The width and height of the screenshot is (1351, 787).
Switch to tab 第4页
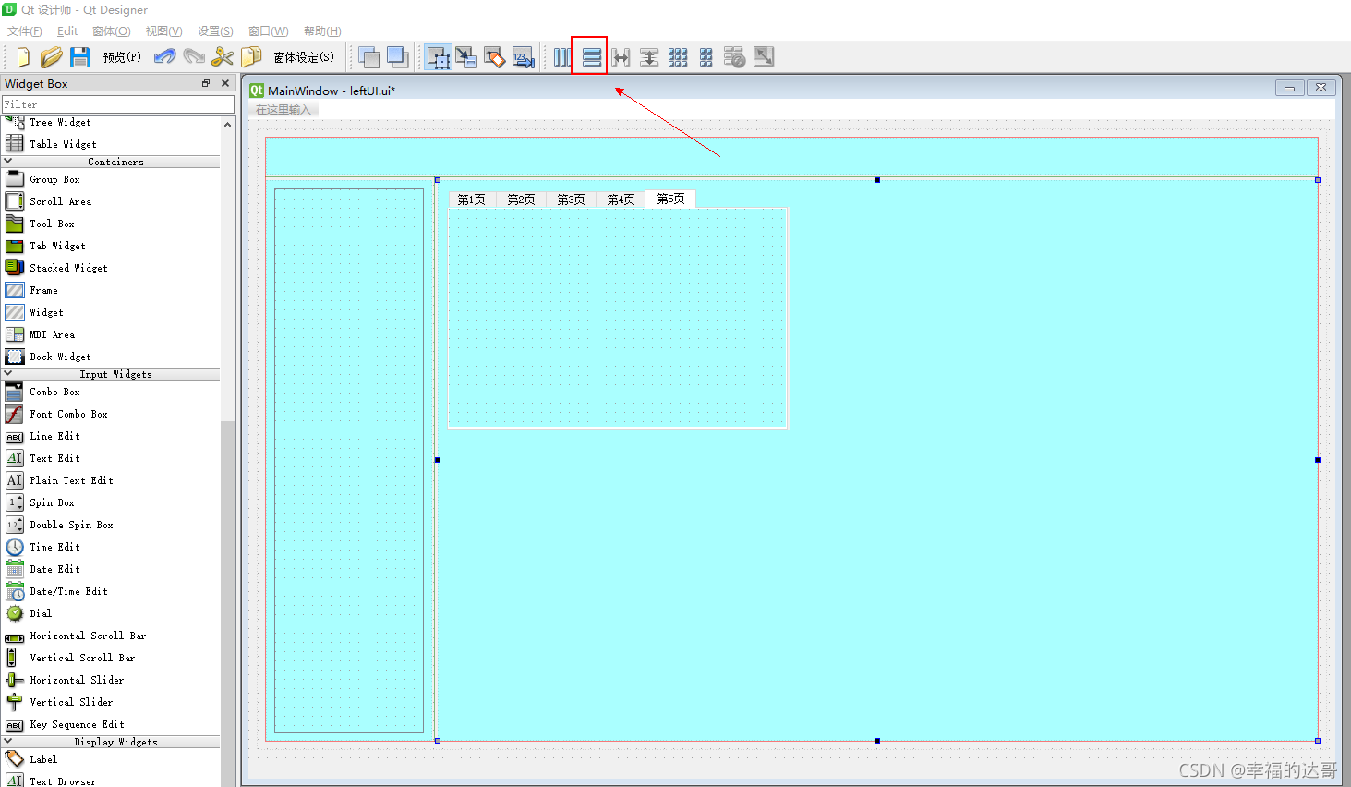(x=621, y=200)
